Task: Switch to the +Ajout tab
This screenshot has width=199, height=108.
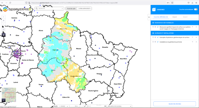Action: [x=174, y=17]
